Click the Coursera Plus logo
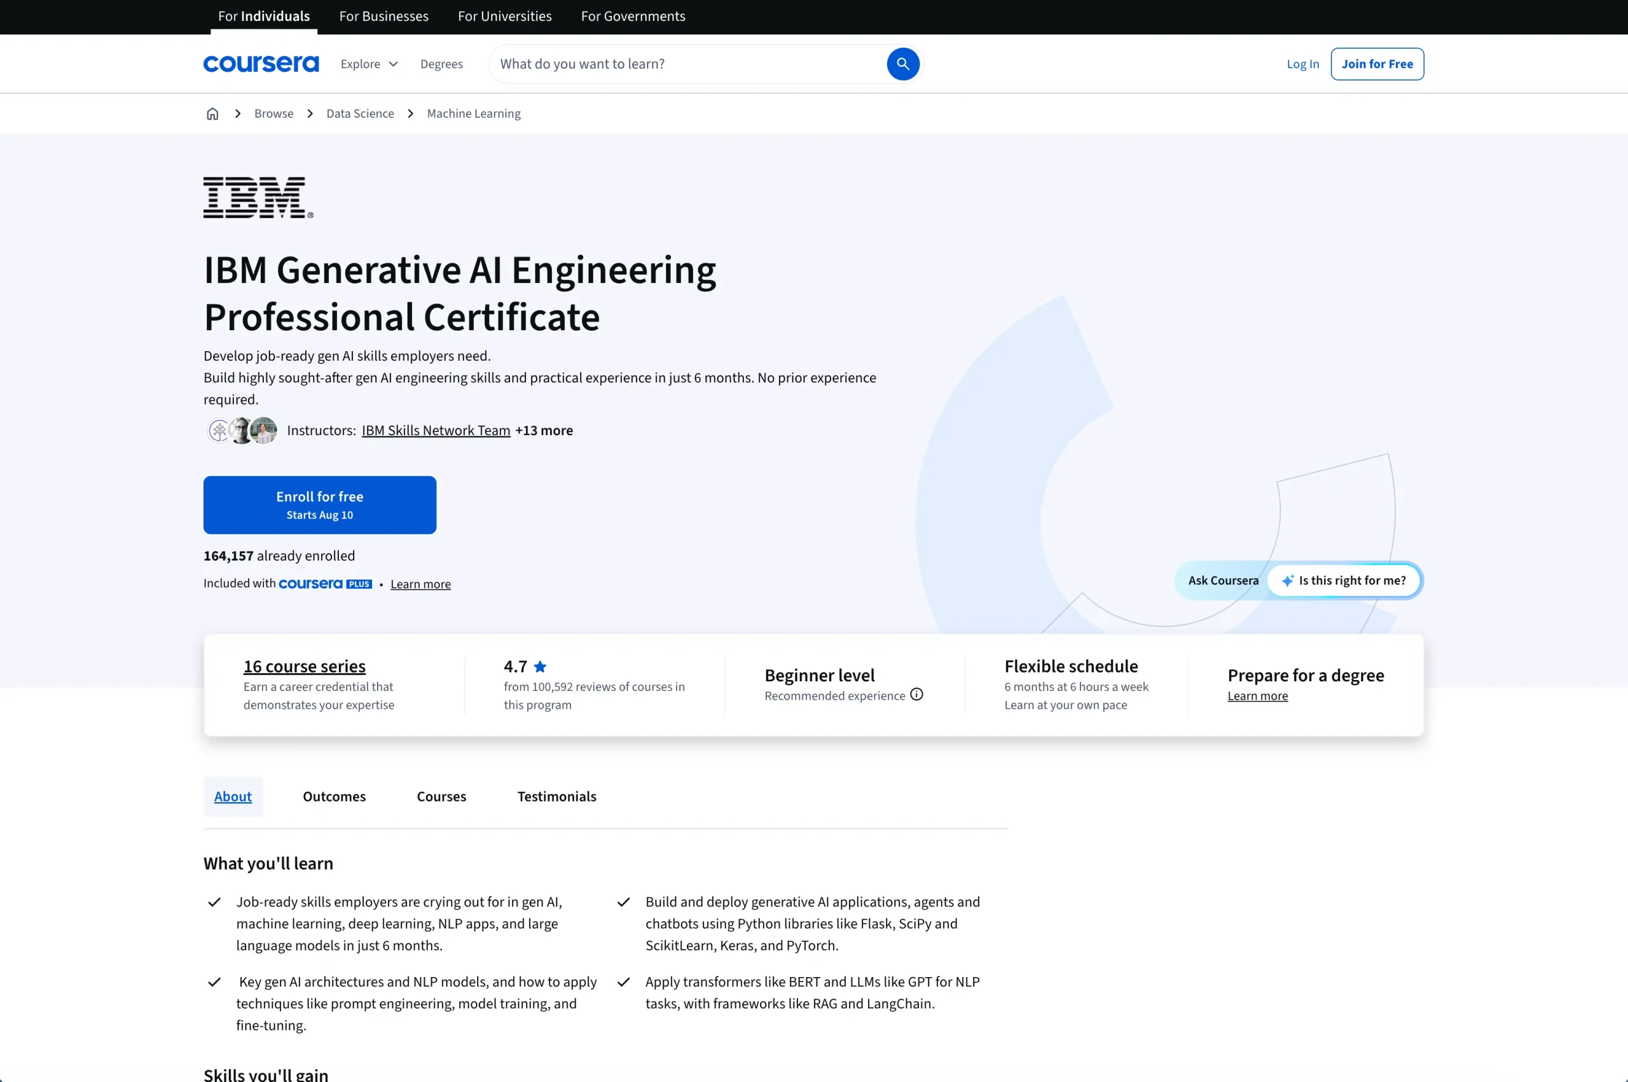 [x=325, y=584]
